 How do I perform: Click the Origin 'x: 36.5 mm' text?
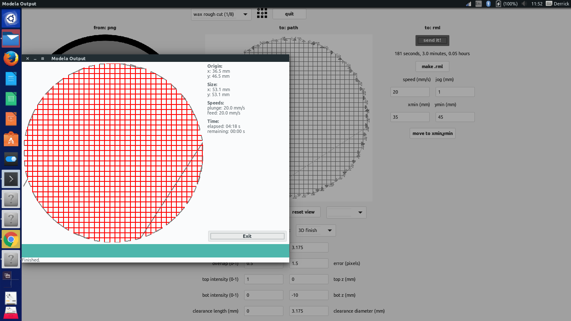(219, 71)
